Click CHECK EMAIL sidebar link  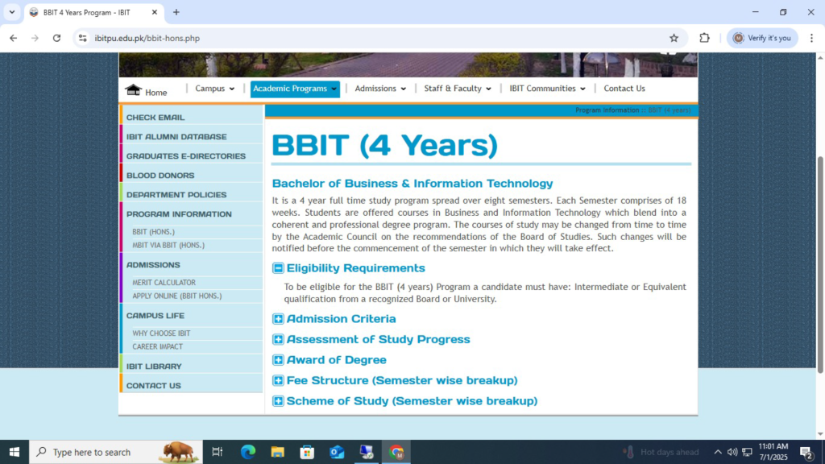[155, 118]
